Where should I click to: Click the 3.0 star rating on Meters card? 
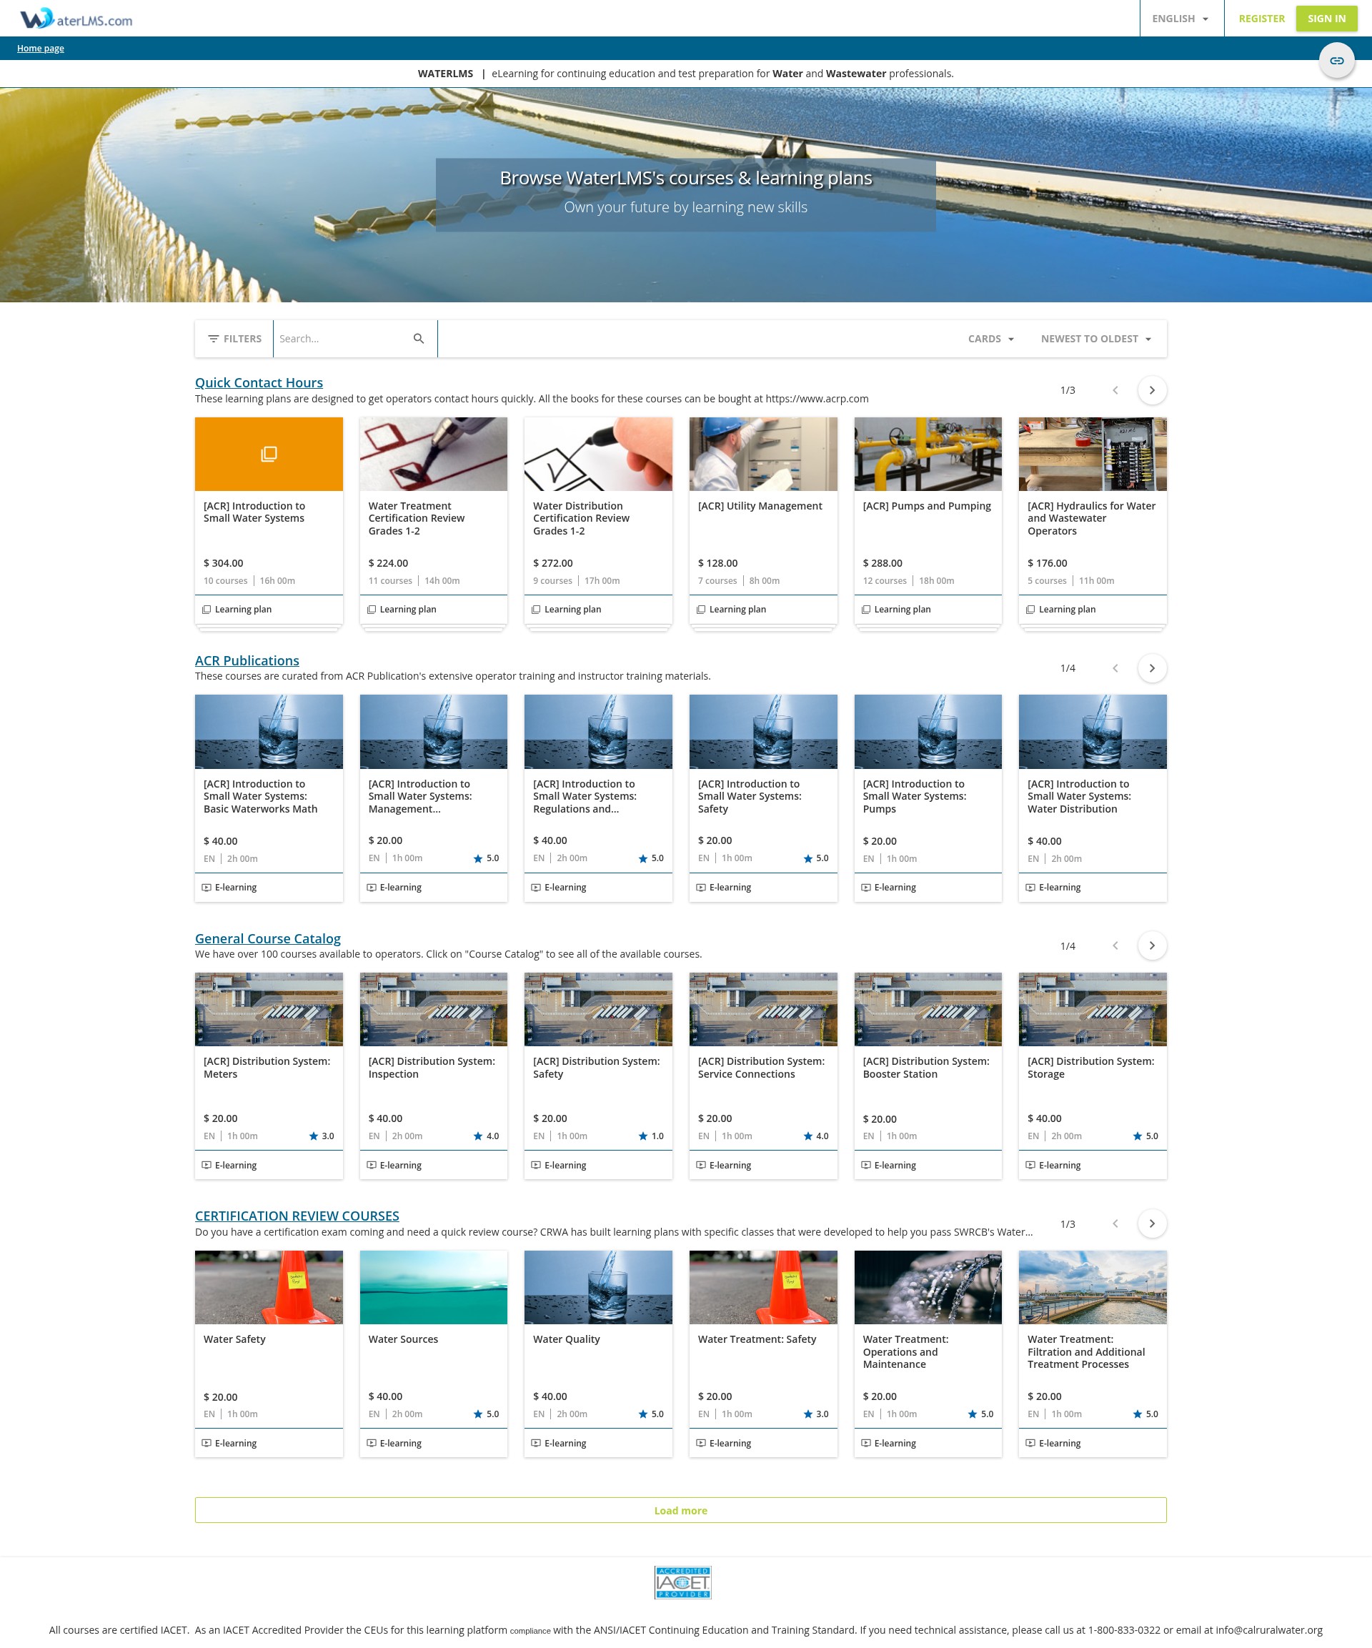coord(321,1136)
